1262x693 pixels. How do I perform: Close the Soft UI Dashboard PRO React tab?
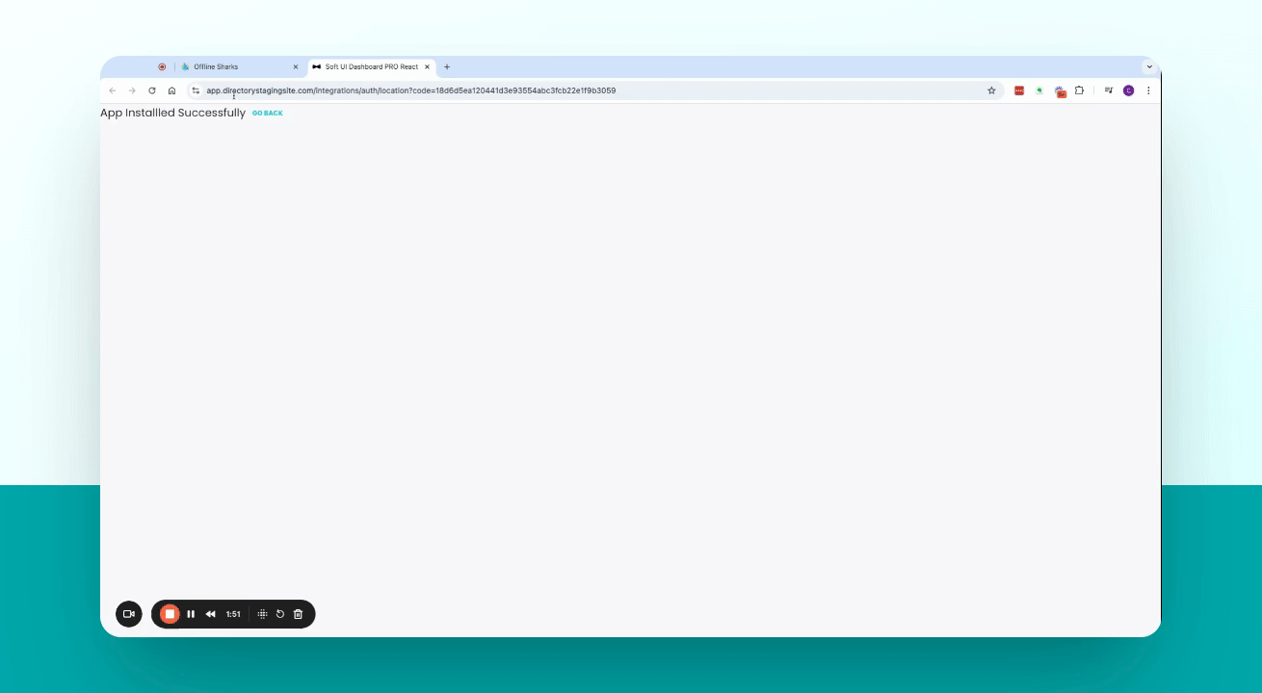point(427,67)
